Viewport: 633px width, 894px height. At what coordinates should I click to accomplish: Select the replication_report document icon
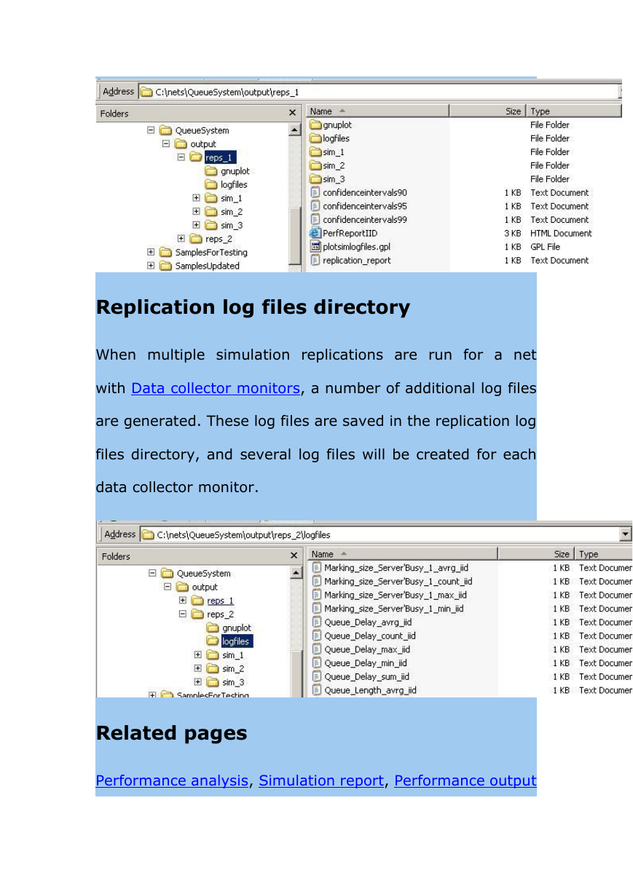point(315,261)
